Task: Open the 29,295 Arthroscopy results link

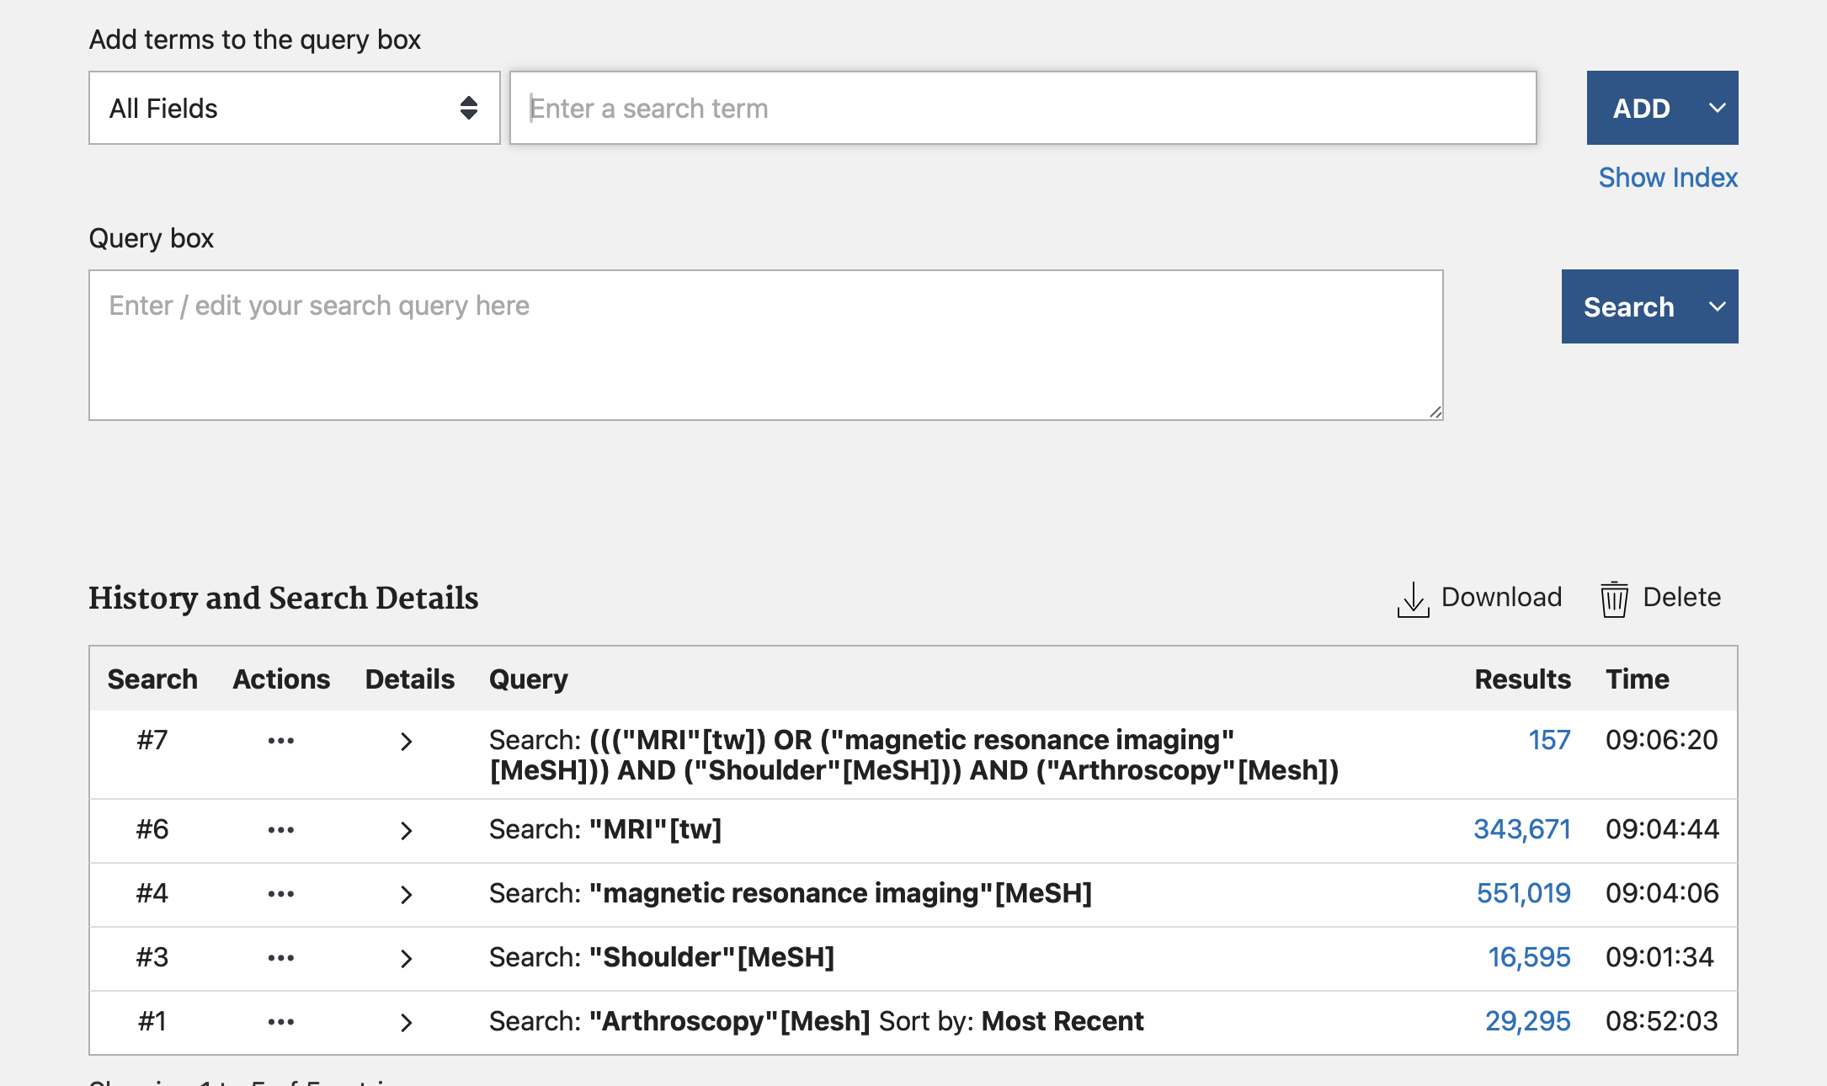Action: [x=1526, y=1021]
